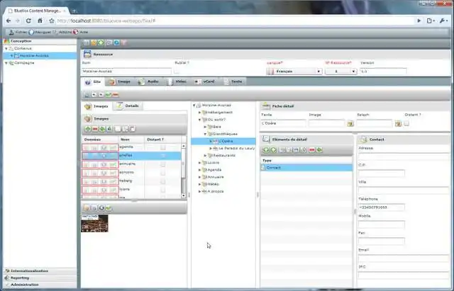454x291 pixels.
Task: Click the left arrow in Site toolbar
Action: (x=94, y=95)
